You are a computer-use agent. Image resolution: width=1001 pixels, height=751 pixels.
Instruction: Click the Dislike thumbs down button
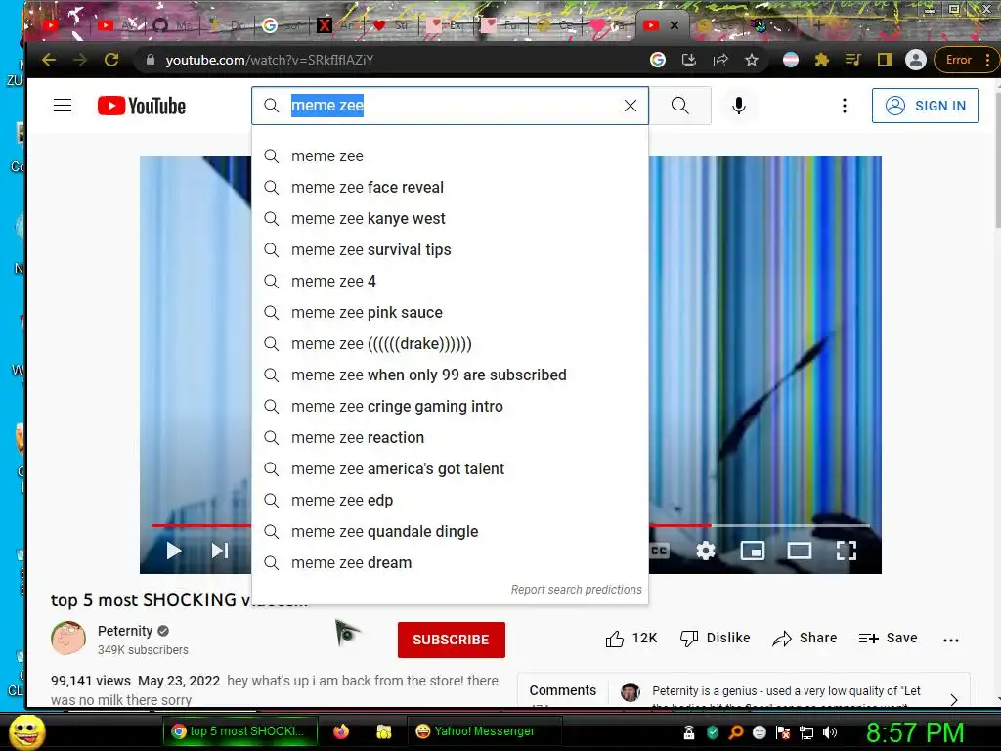click(715, 638)
